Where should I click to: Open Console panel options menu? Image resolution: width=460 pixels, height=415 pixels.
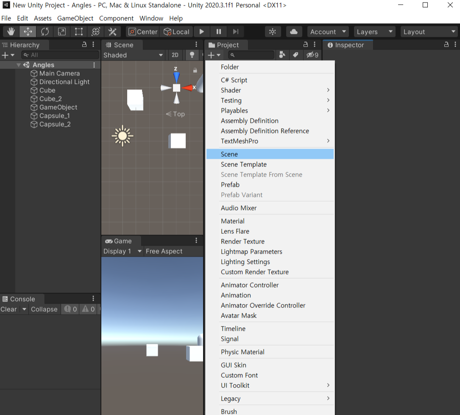click(x=93, y=299)
